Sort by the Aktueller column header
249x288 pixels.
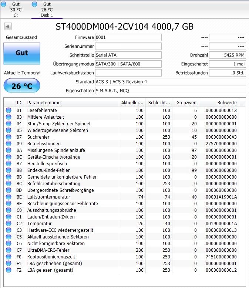pos(132,103)
